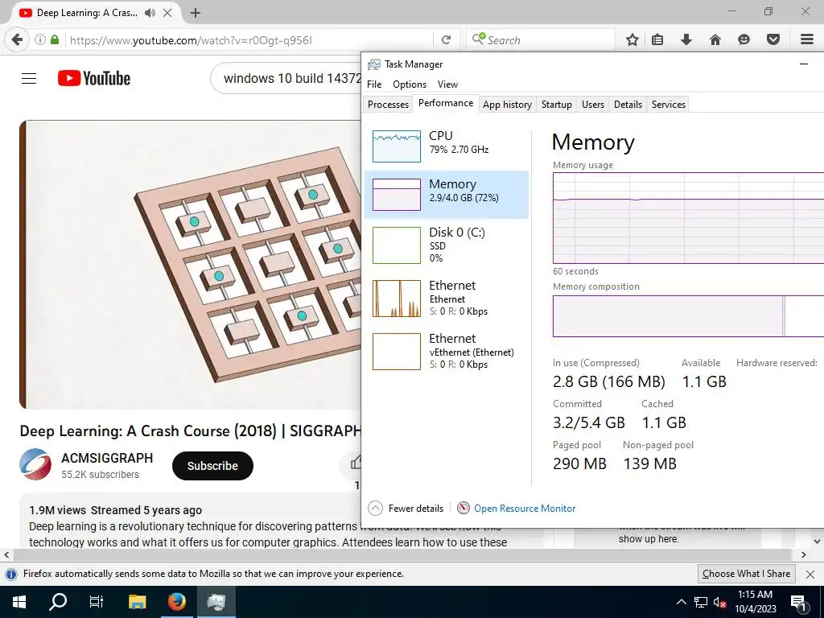The width and height of the screenshot is (824, 618).
Task: Switch to the Services tab
Action: (669, 104)
